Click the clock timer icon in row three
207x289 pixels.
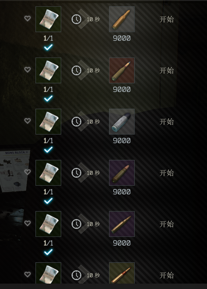(x=76, y=122)
